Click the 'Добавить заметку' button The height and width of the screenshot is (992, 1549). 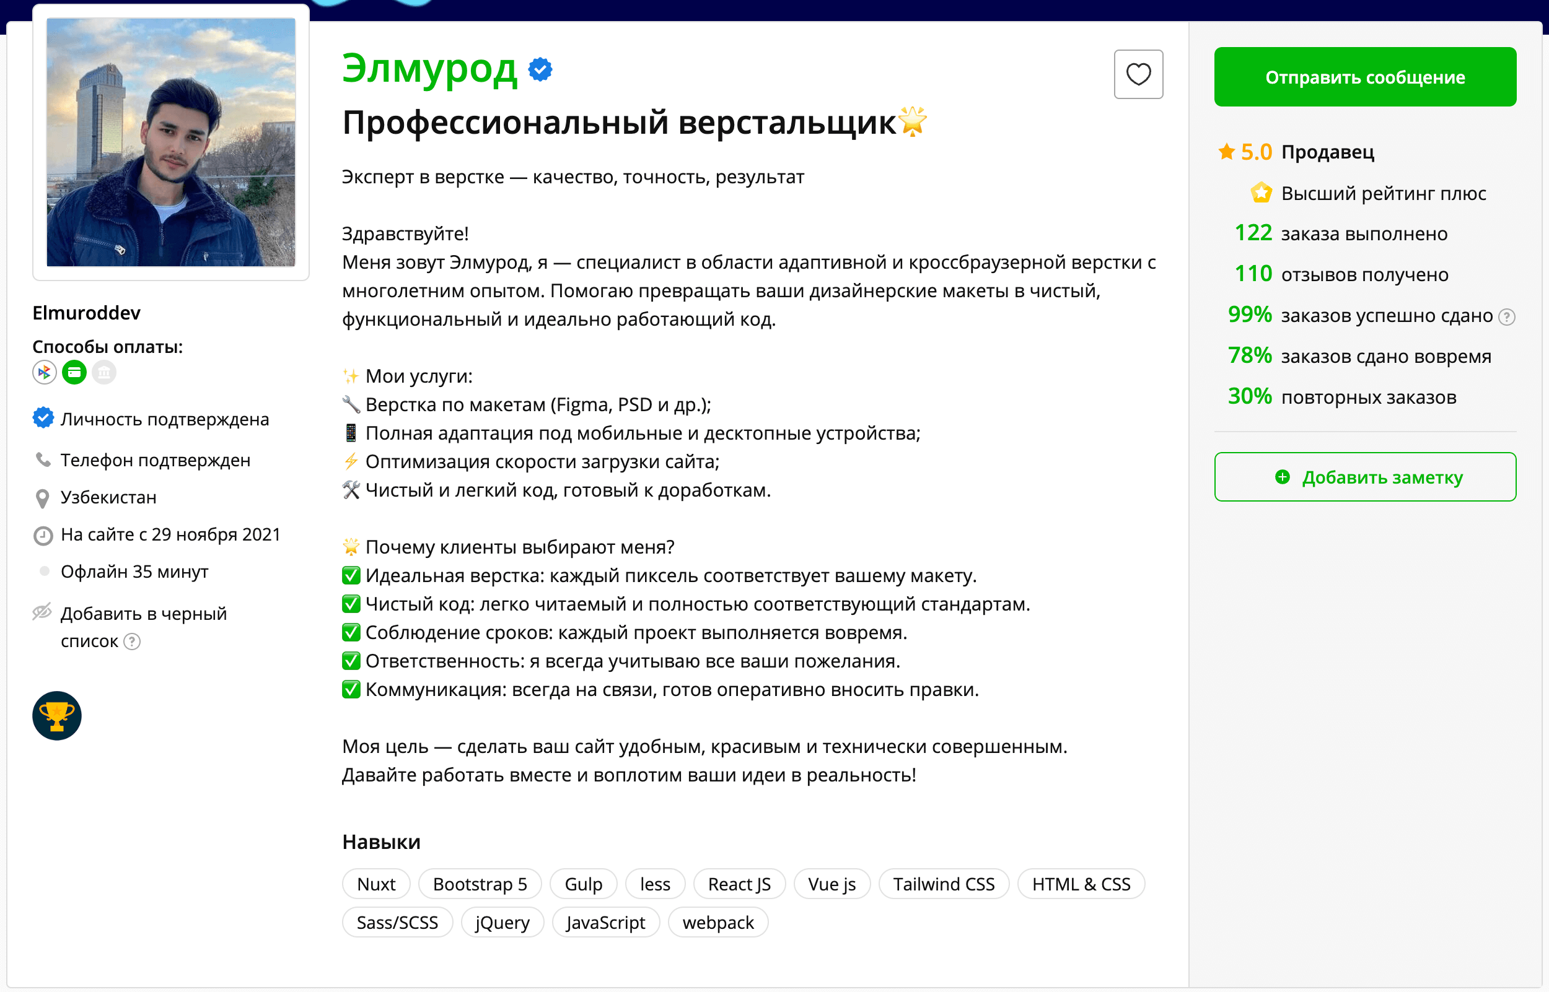coord(1365,477)
